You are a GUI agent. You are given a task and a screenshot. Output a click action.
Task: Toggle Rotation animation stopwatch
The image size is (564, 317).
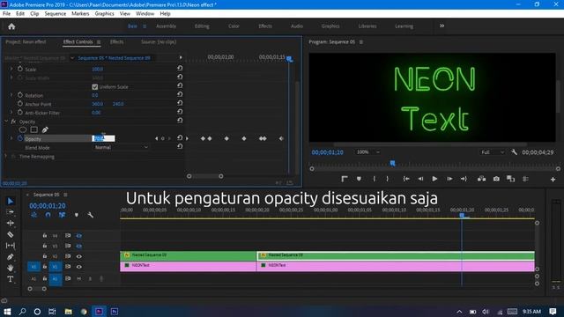coord(20,95)
